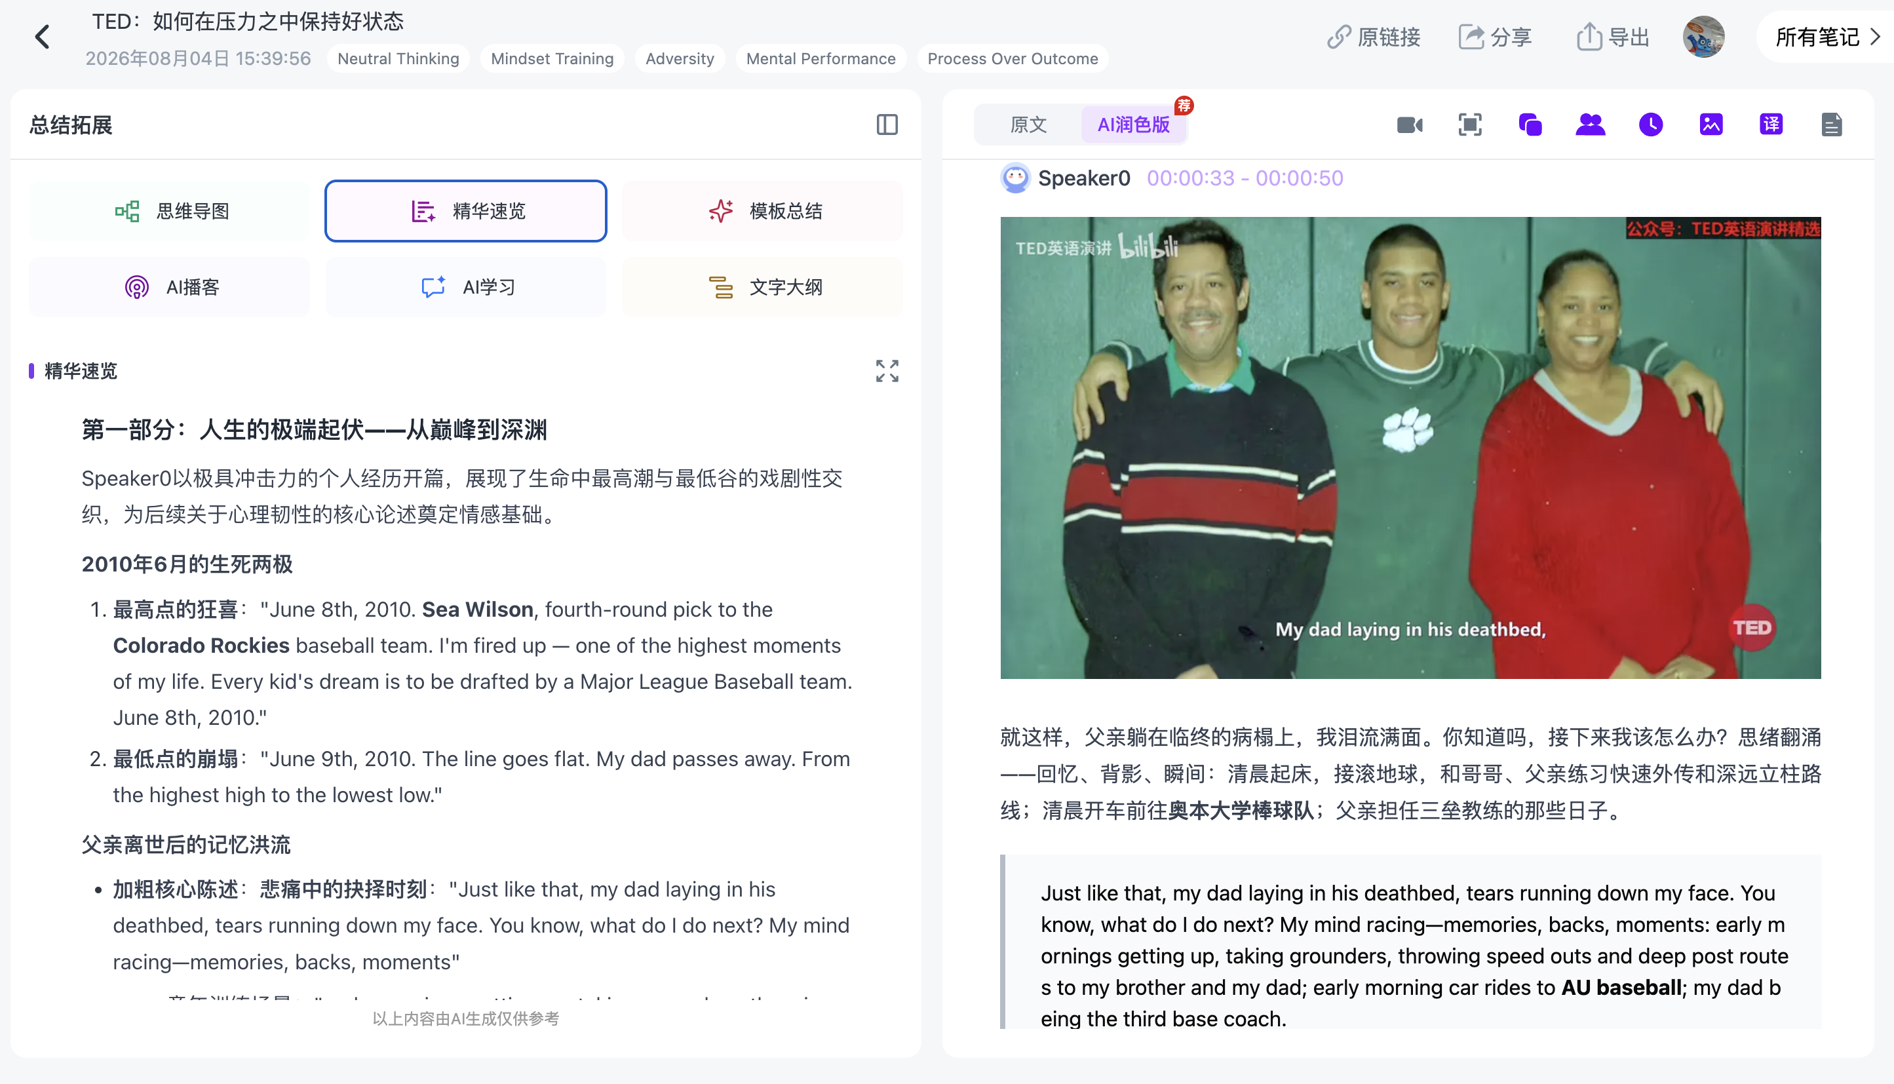Viewport: 1894px width, 1084px height.
Task: Click the AI播客 podcast icon
Action: click(x=137, y=286)
